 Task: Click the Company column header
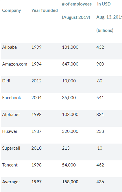coord(12,10)
